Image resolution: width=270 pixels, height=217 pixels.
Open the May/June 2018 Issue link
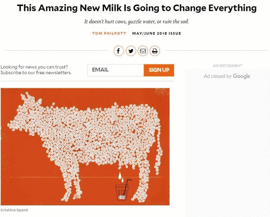point(156,33)
